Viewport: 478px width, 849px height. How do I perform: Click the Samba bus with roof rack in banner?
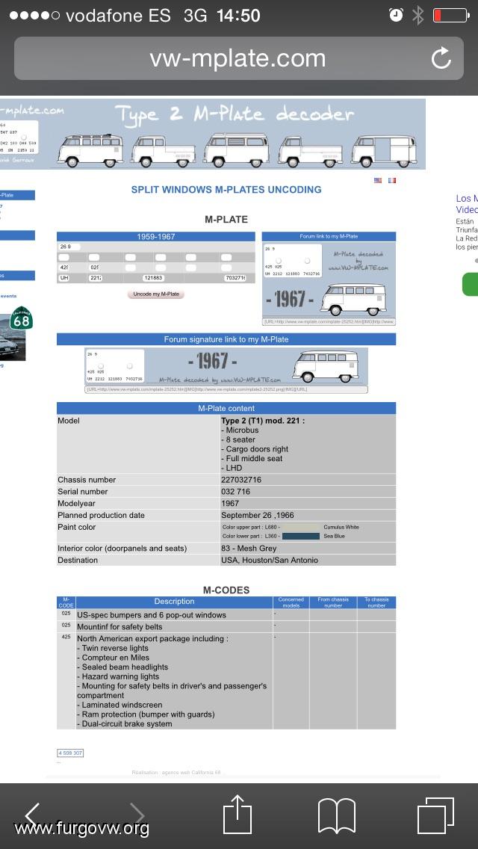(90, 149)
